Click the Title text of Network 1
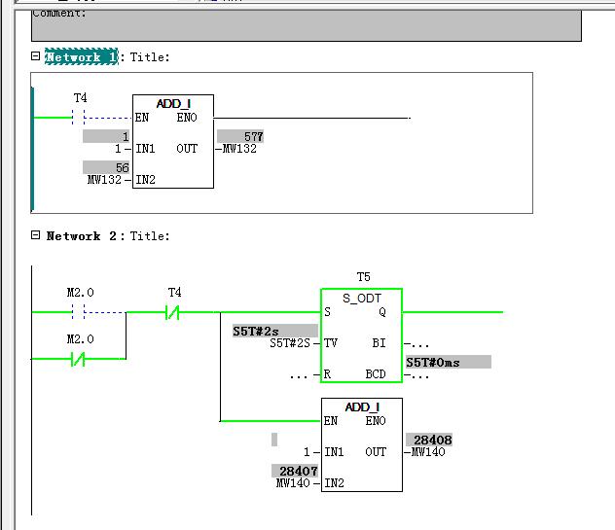This screenshot has height=530, width=615. pos(150,57)
